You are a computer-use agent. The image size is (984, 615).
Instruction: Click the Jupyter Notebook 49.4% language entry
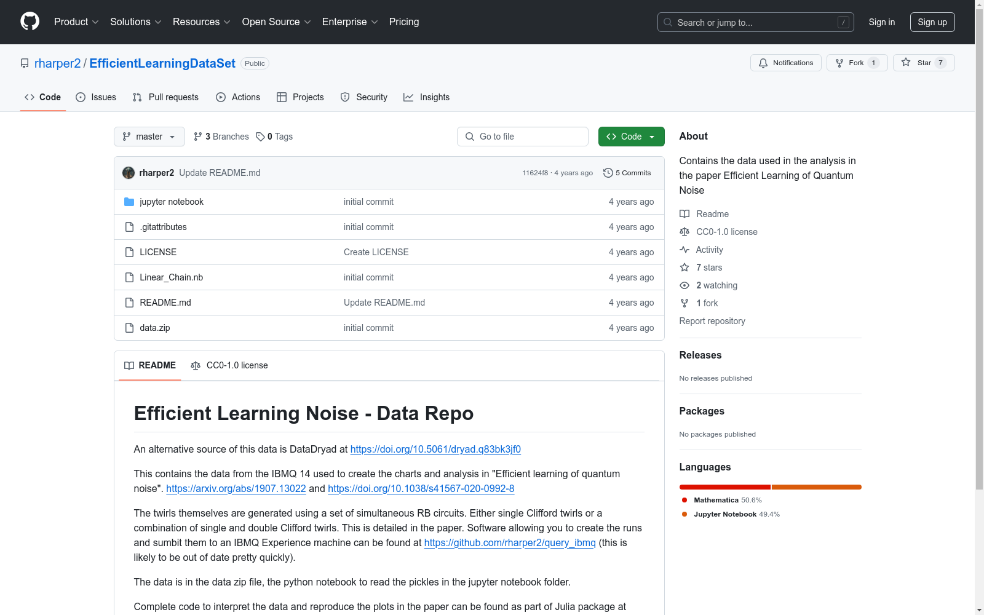731,514
